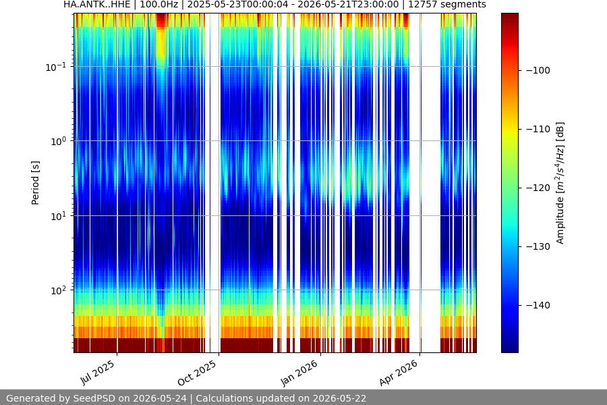Select the 'Jul 2025' x-axis label
Screen dimensions: 607x405
98,372
